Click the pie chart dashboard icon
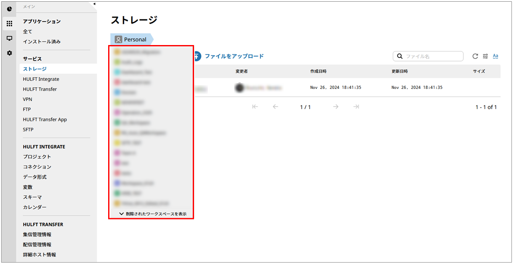This screenshot has height=264, width=513. tap(9, 9)
